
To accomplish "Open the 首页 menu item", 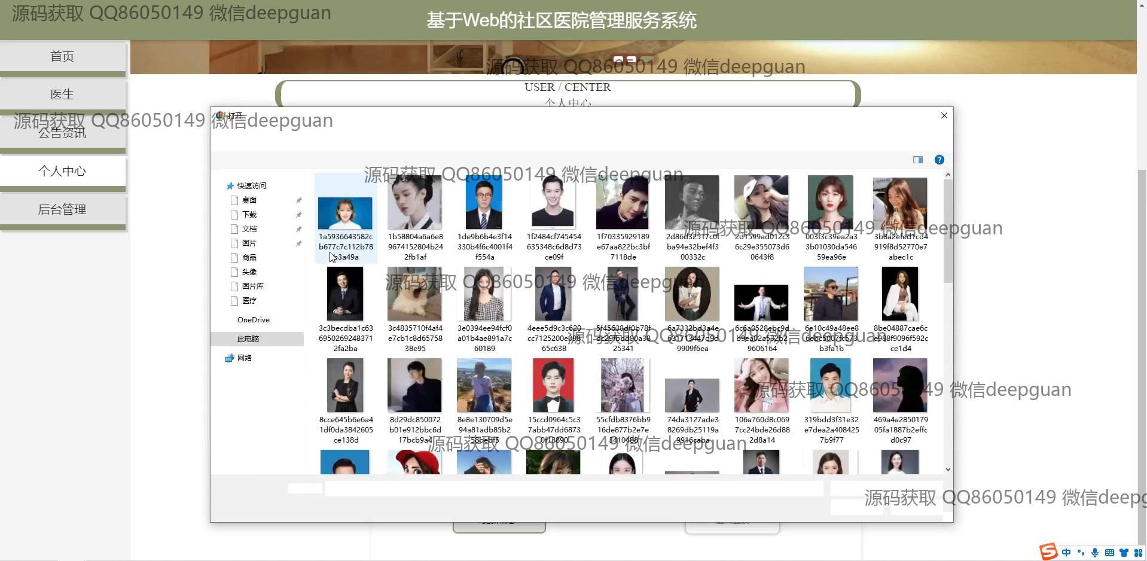I will click(x=62, y=57).
